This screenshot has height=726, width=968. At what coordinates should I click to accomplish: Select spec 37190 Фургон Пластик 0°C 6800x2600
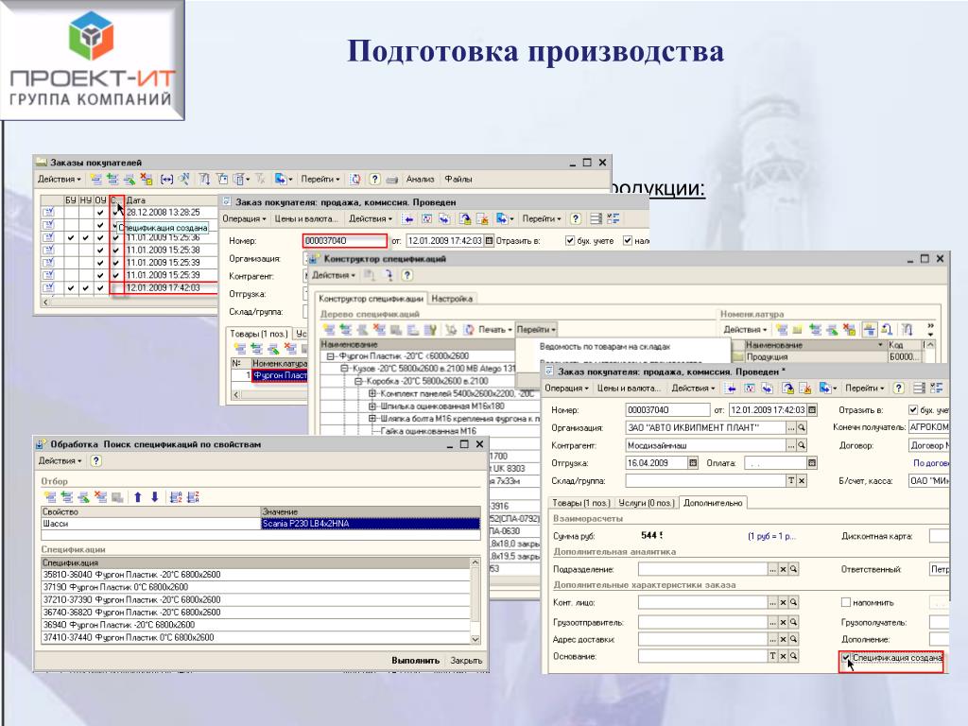[x=256, y=587]
